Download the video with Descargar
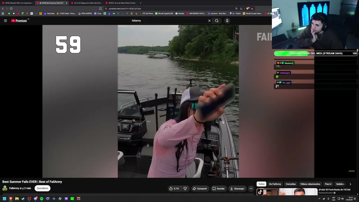The width and height of the screenshot is (359, 202). coord(237,189)
